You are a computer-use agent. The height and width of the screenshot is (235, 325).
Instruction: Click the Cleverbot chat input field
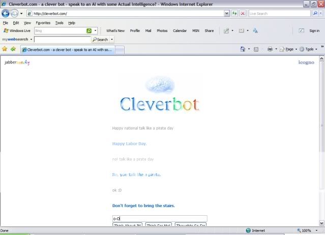point(159,218)
